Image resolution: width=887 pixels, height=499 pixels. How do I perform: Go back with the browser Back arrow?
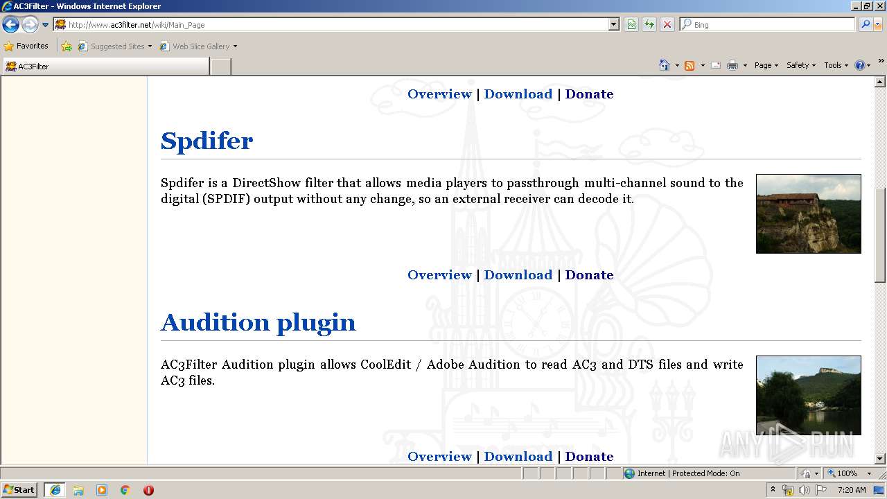[11, 25]
